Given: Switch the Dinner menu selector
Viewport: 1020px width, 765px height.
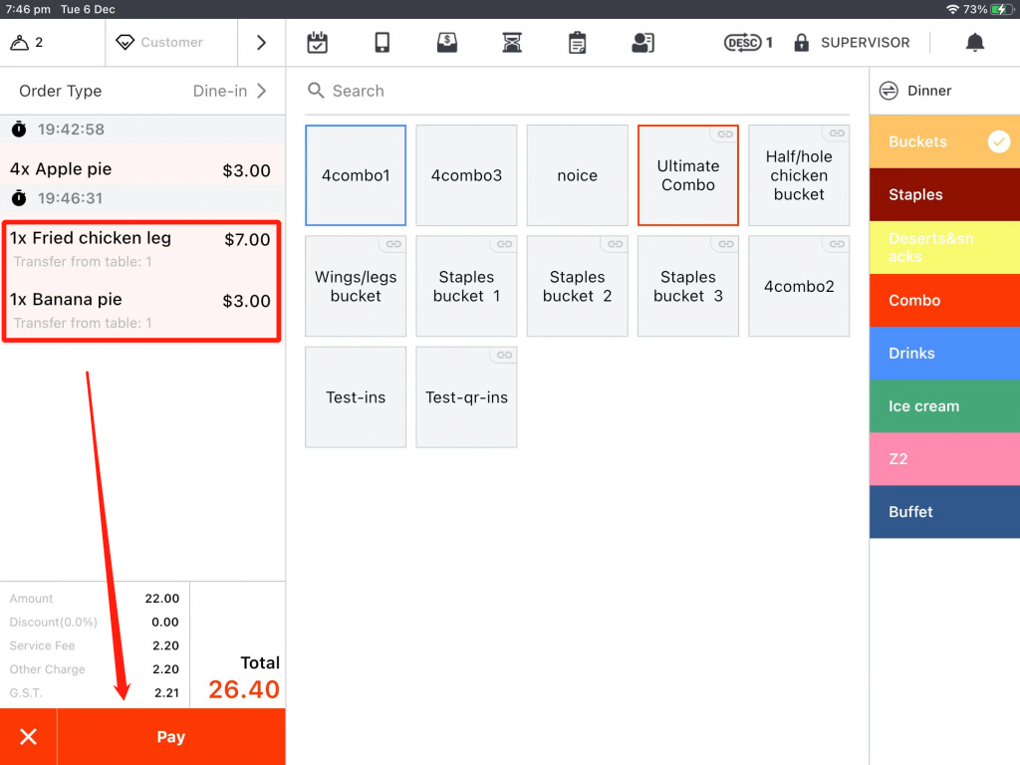Looking at the screenshot, I should pyautogui.click(x=916, y=91).
